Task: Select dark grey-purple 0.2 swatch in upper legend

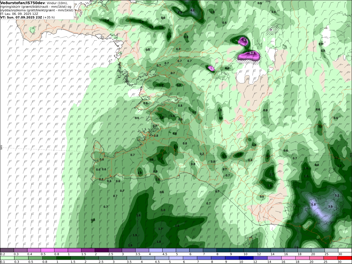Action: [x=7, y=250]
